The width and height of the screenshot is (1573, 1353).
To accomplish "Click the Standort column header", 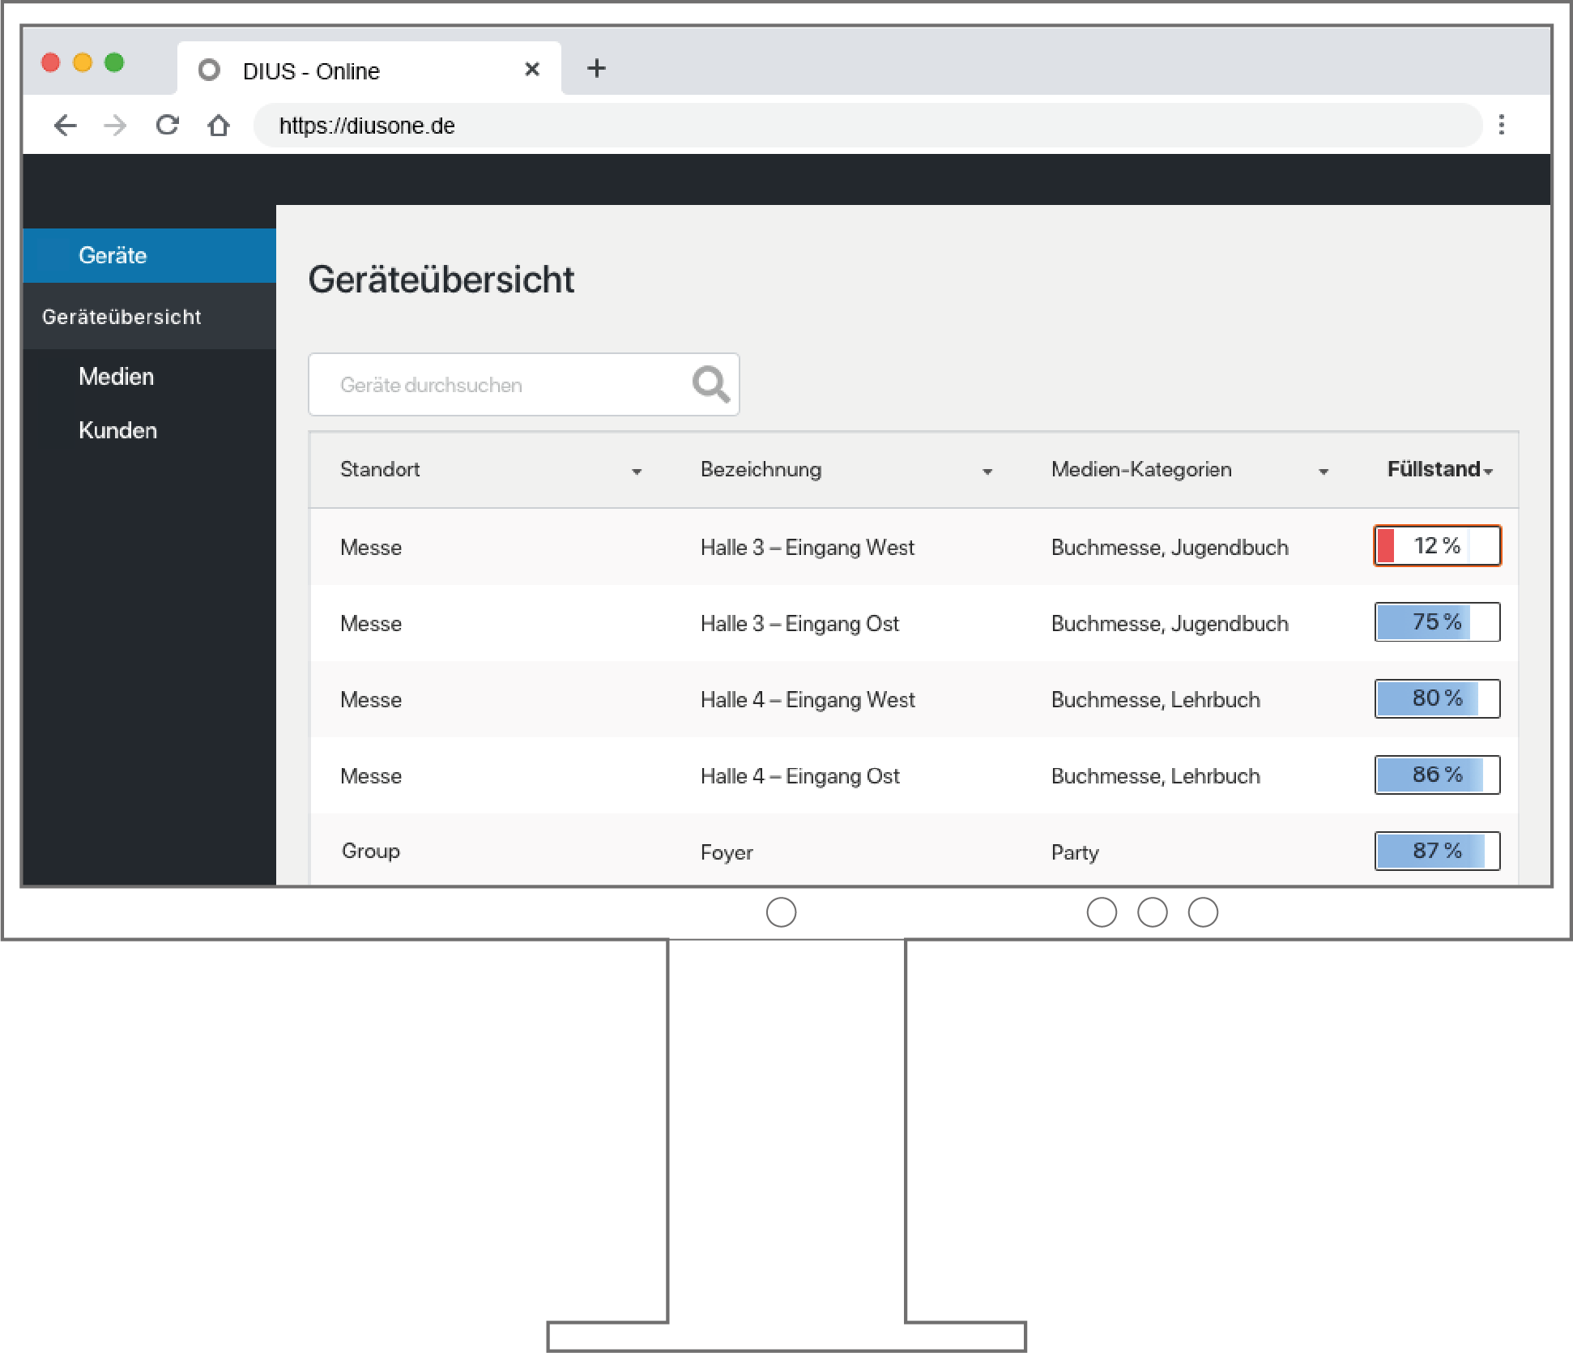I will pos(380,469).
